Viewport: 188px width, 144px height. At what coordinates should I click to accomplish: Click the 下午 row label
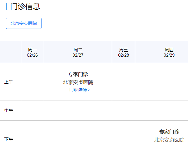8,139
